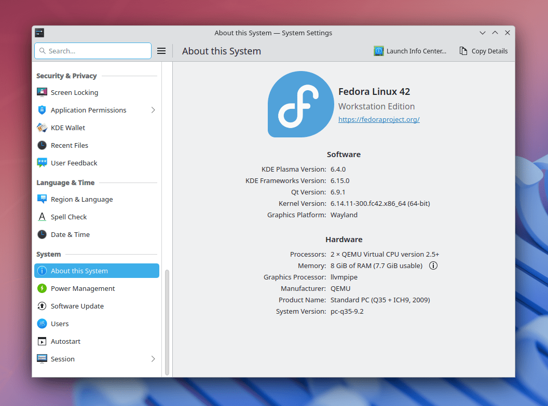Screen dimensions: 548x406
Task: Maximize the System Settings window
Action: pos(495,33)
